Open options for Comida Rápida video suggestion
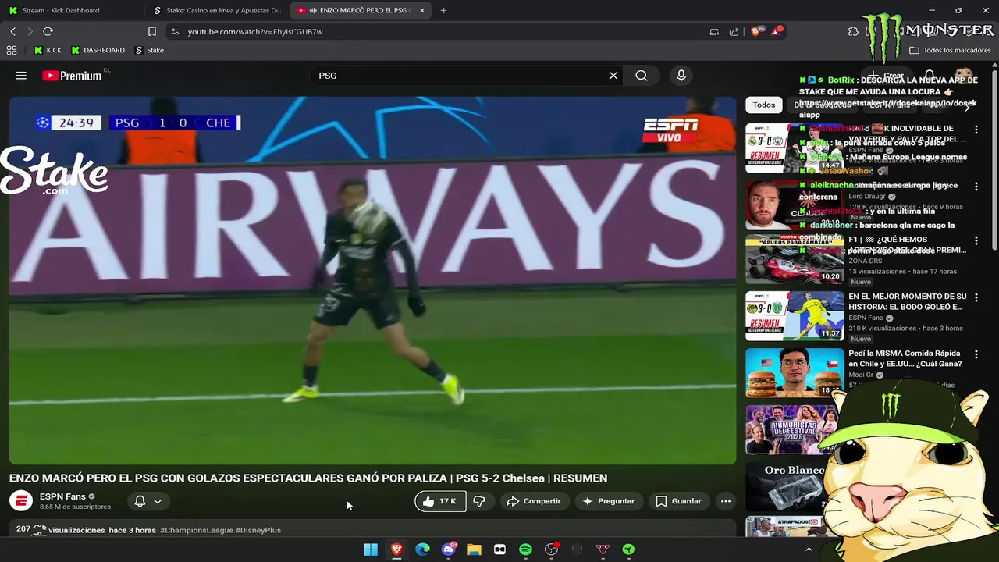999x562 pixels. (976, 355)
